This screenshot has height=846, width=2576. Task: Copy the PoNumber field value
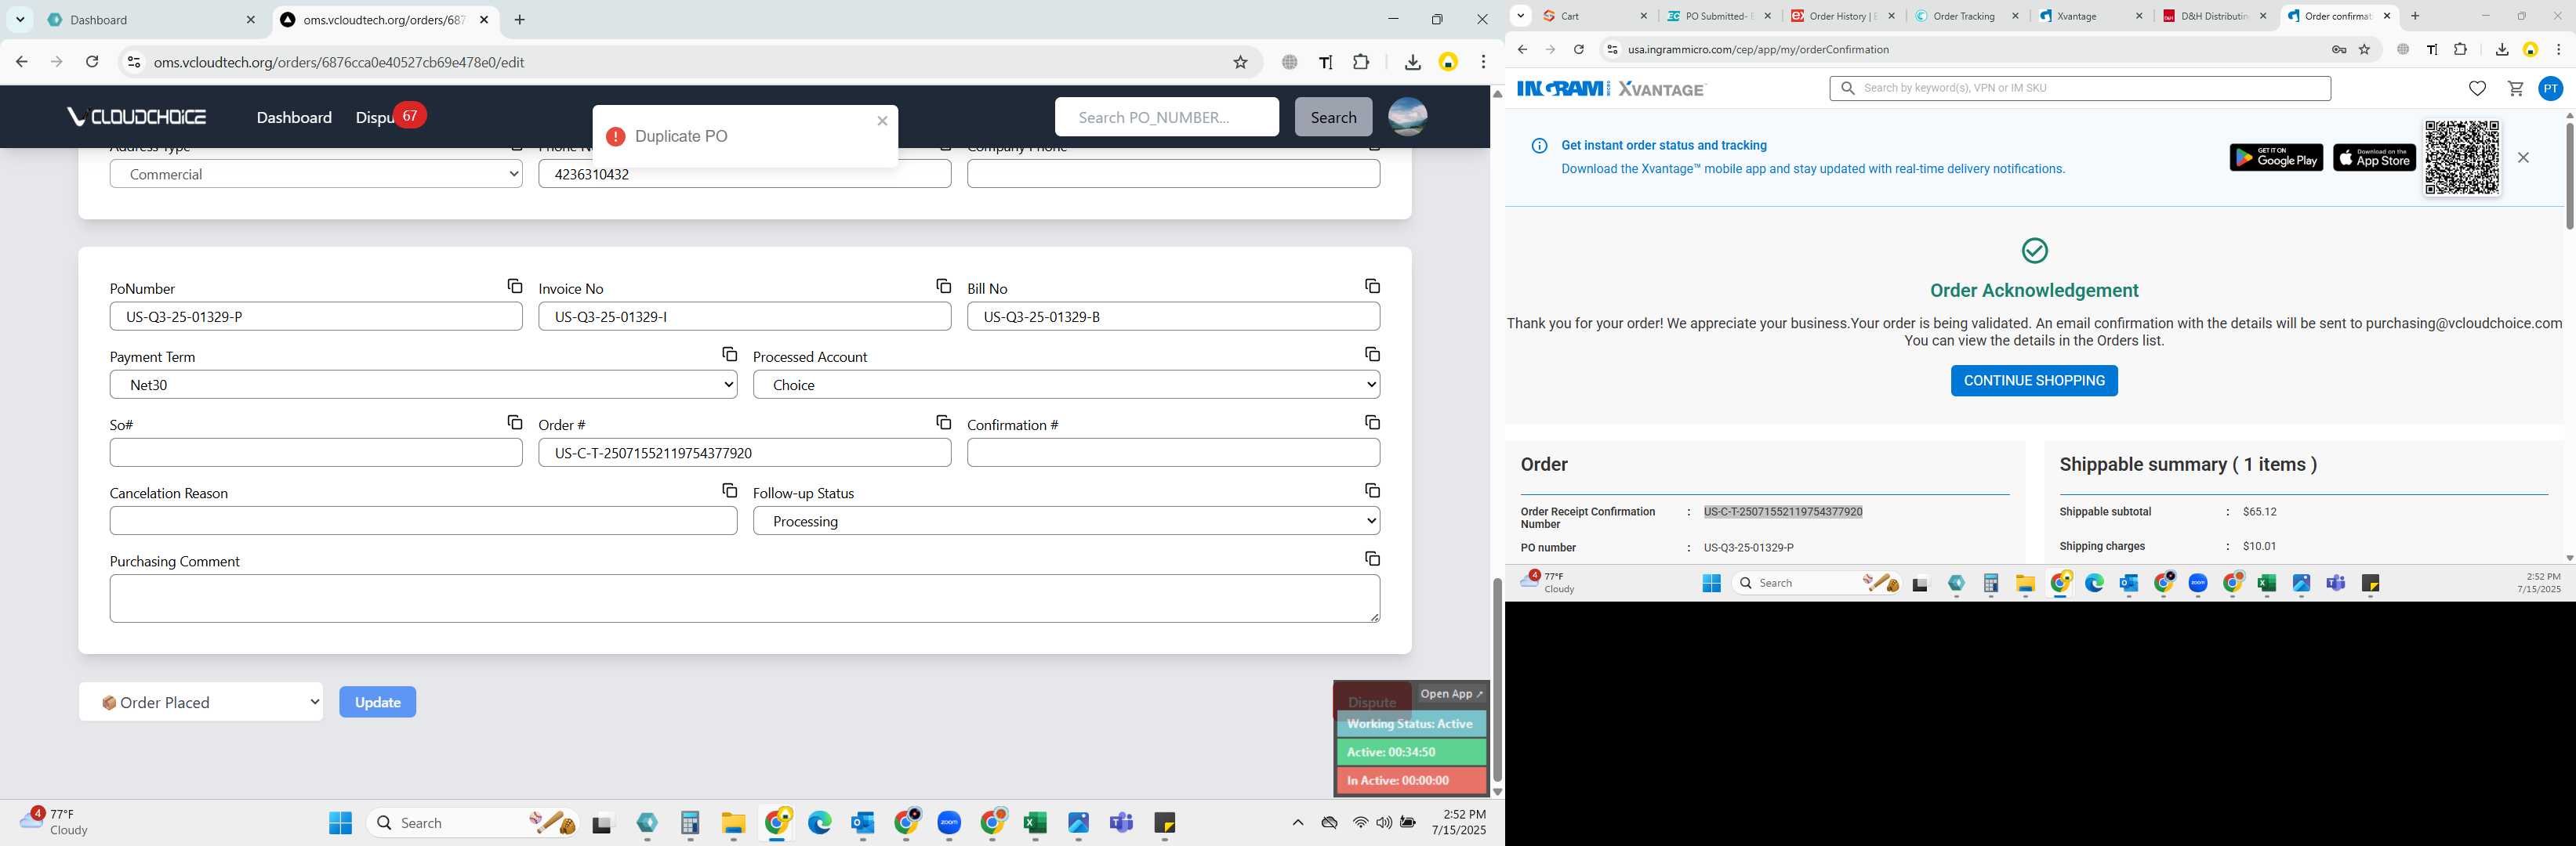[514, 287]
